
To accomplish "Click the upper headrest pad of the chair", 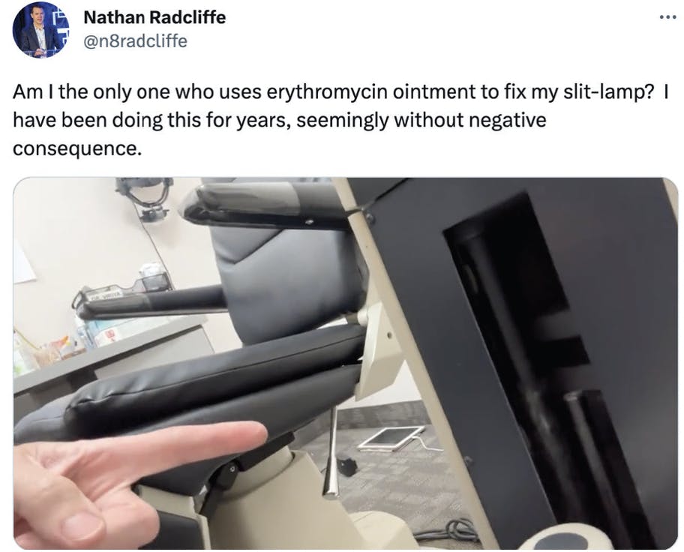I will pos(266,205).
